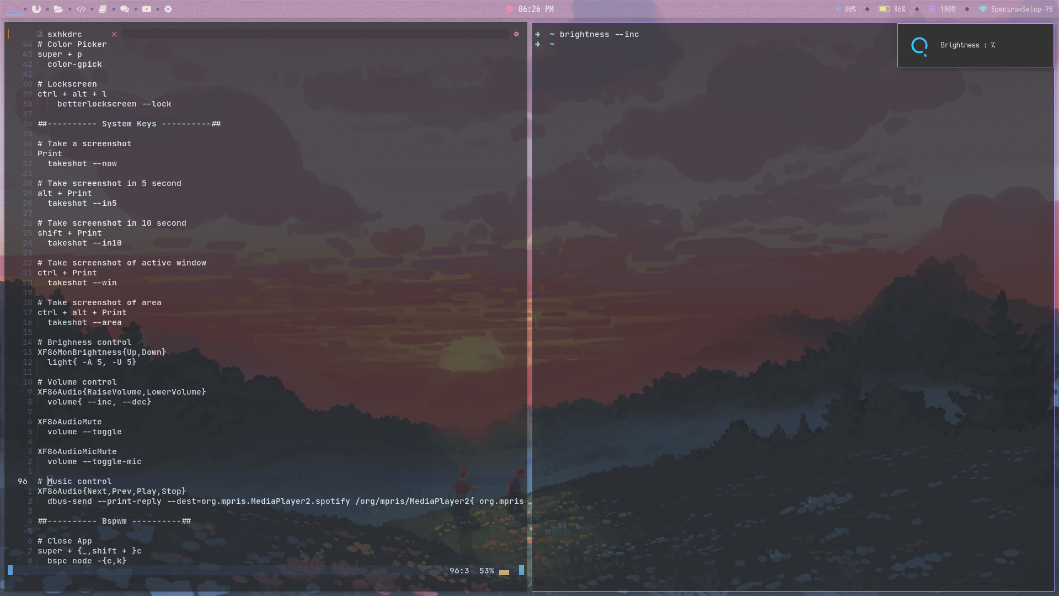Select the sxhkdrc buffer tab
The image size is (1059, 596).
tap(64, 34)
